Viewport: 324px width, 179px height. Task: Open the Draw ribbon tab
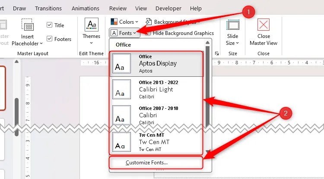pyautogui.click(x=19, y=9)
